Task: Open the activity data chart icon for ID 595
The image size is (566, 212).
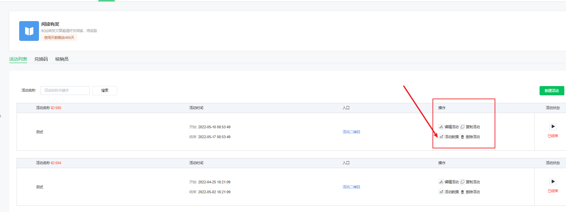Action: [441, 137]
